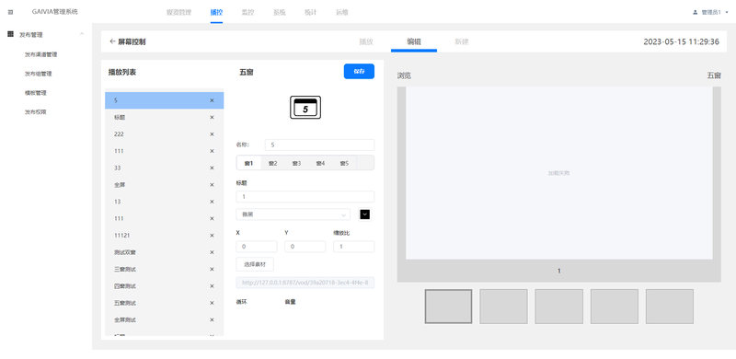Open the 管理员1 account dropdown arrow
This screenshot has width=736, height=359.
(727, 13)
